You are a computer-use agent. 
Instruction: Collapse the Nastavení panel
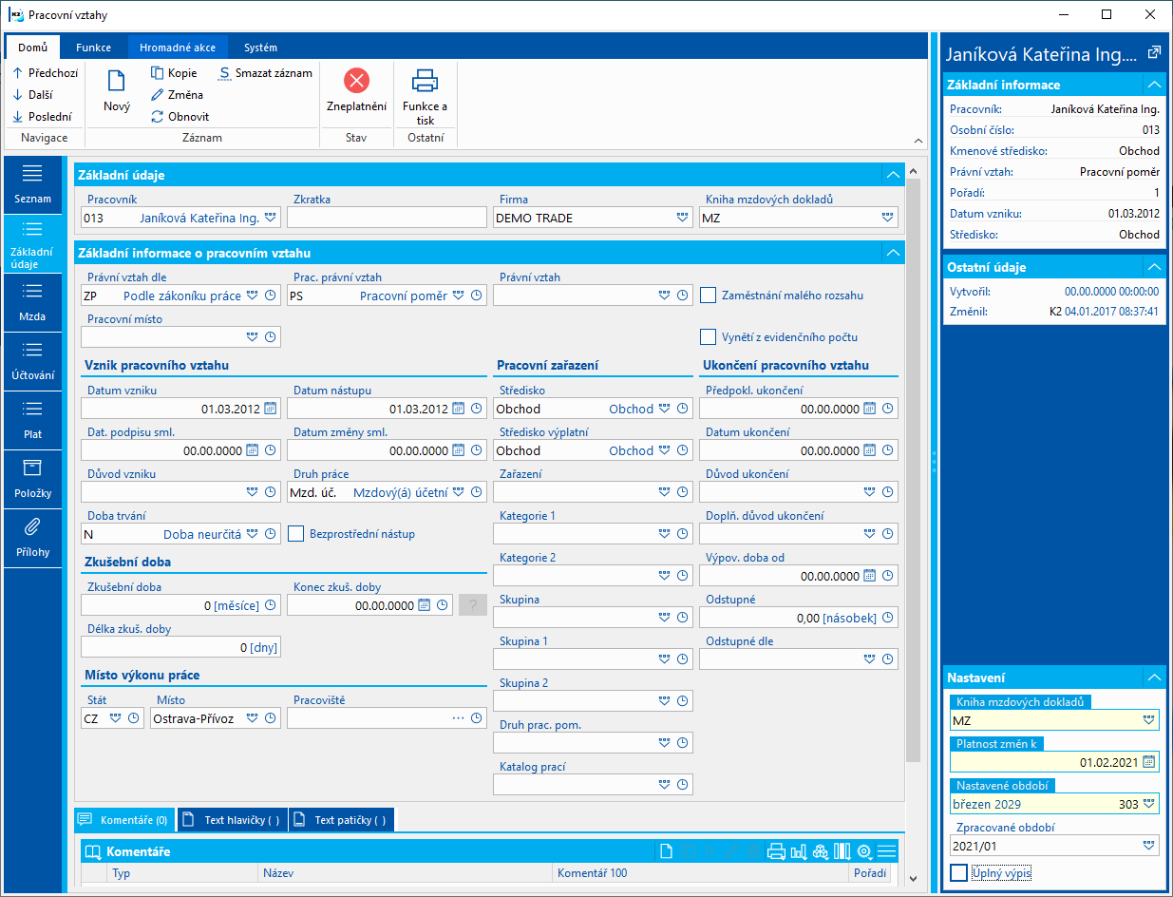coord(1153,678)
